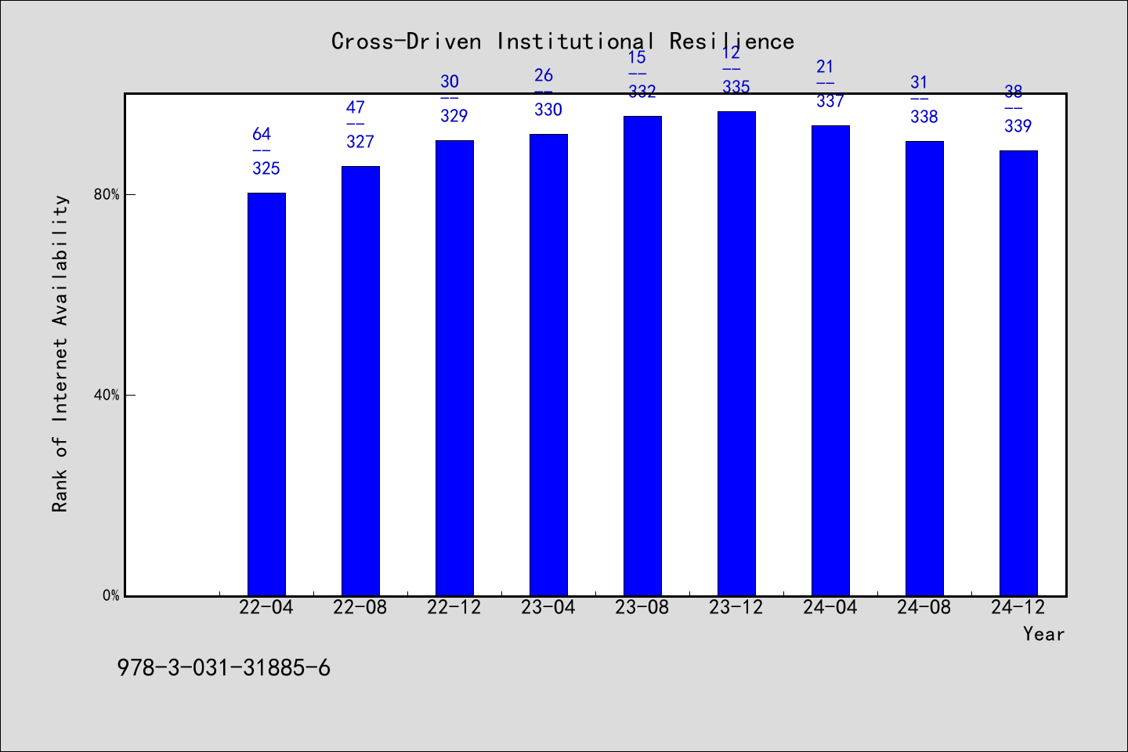This screenshot has height=752, width=1128.
Task: Click the data label value 329
Action: pos(454,116)
